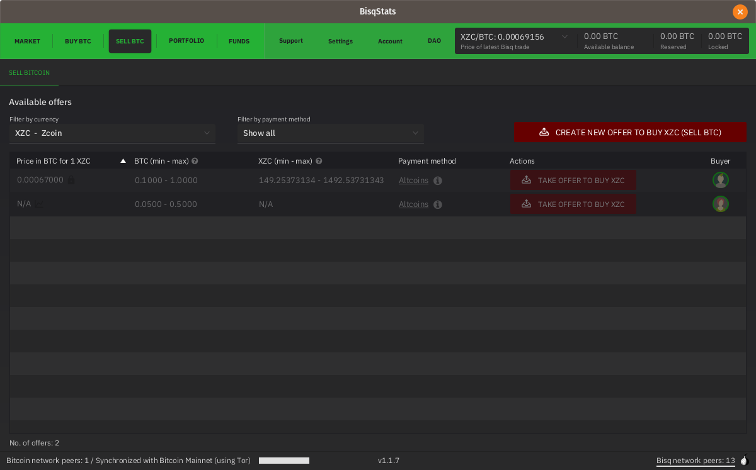This screenshot has width=756, height=470.
Task: Click the 0.00 BTC Available balance value
Action: click(601, 36)
